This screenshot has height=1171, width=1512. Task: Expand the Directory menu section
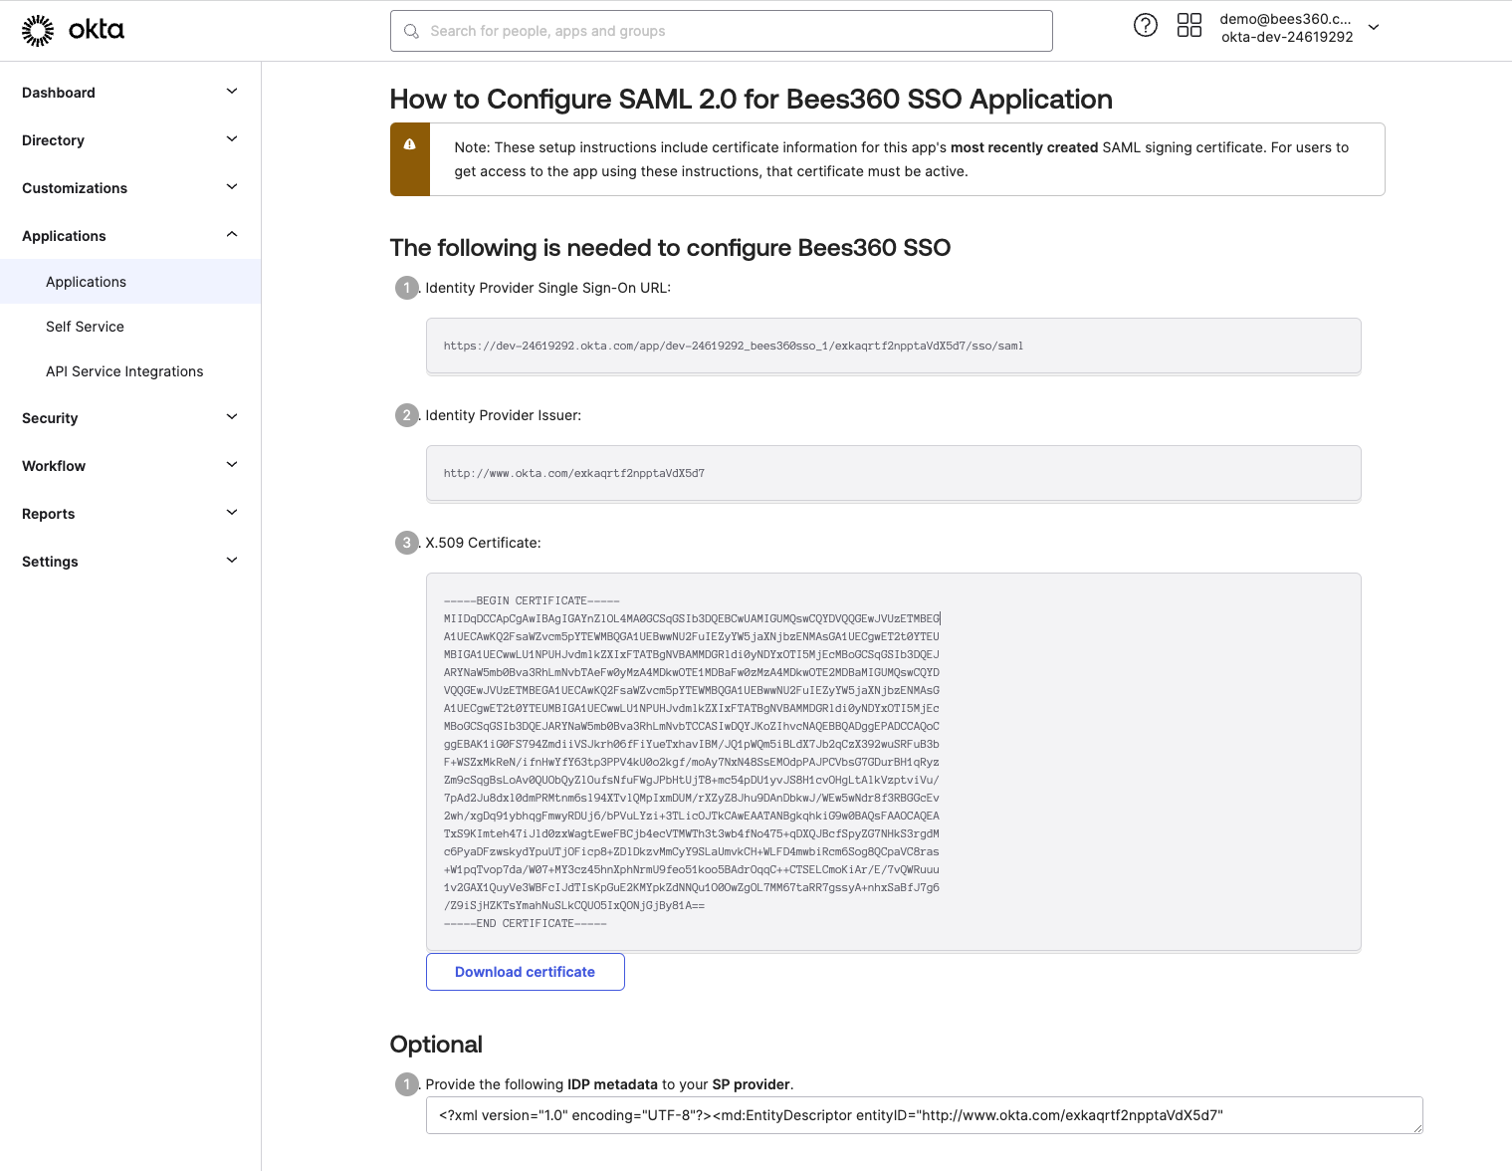232,139
